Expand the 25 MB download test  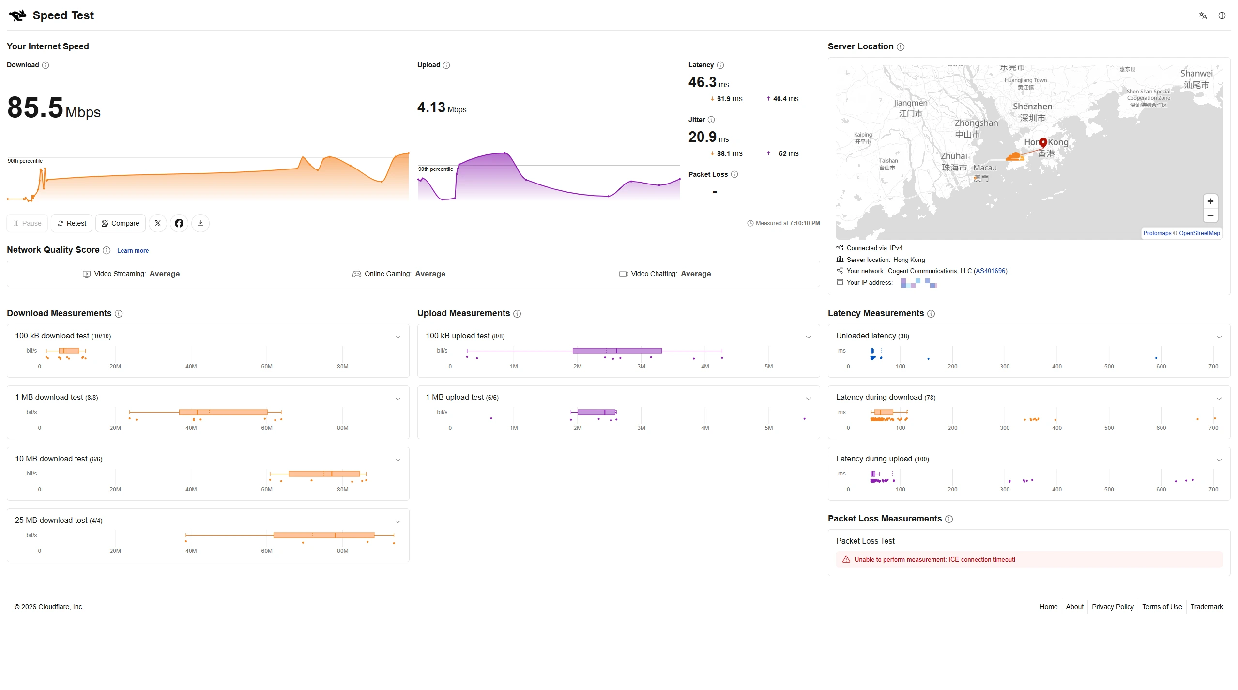(x=398, y=521)
